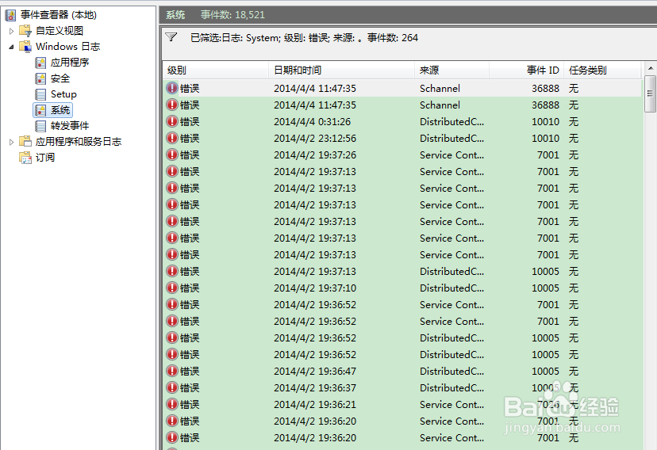Collapse the Windows 日志 tree node

pos(11,47)
